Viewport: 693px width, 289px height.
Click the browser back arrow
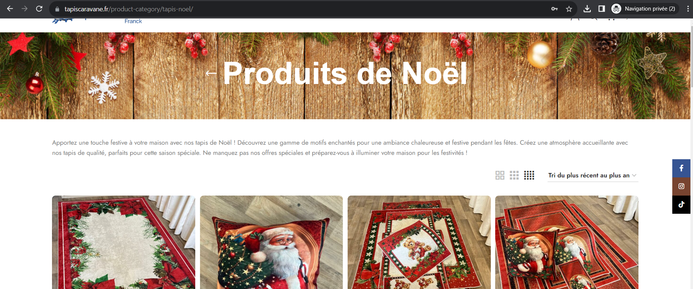[10, 9]
